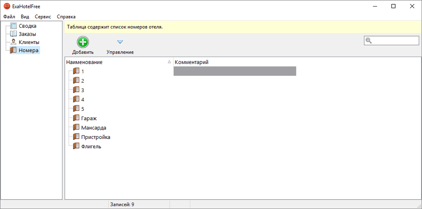
Task: Select Сводка icon in the sidebar
Action: 13,26
